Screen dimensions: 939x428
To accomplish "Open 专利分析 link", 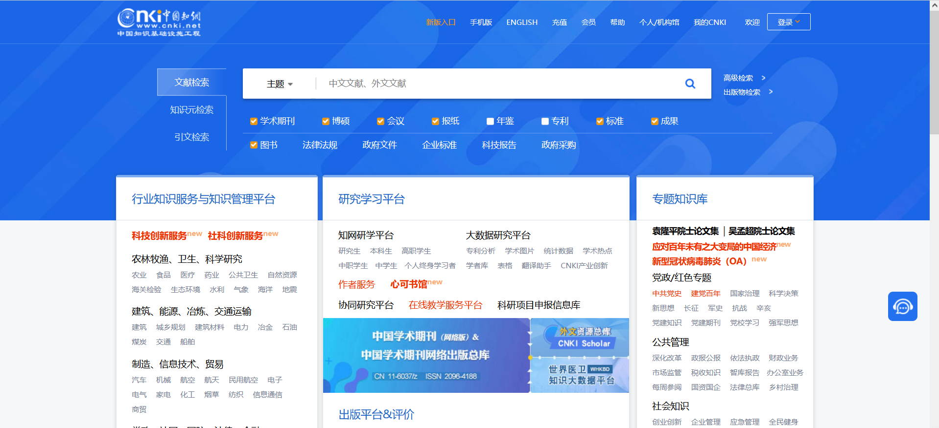I will click(x=480, y=251).
